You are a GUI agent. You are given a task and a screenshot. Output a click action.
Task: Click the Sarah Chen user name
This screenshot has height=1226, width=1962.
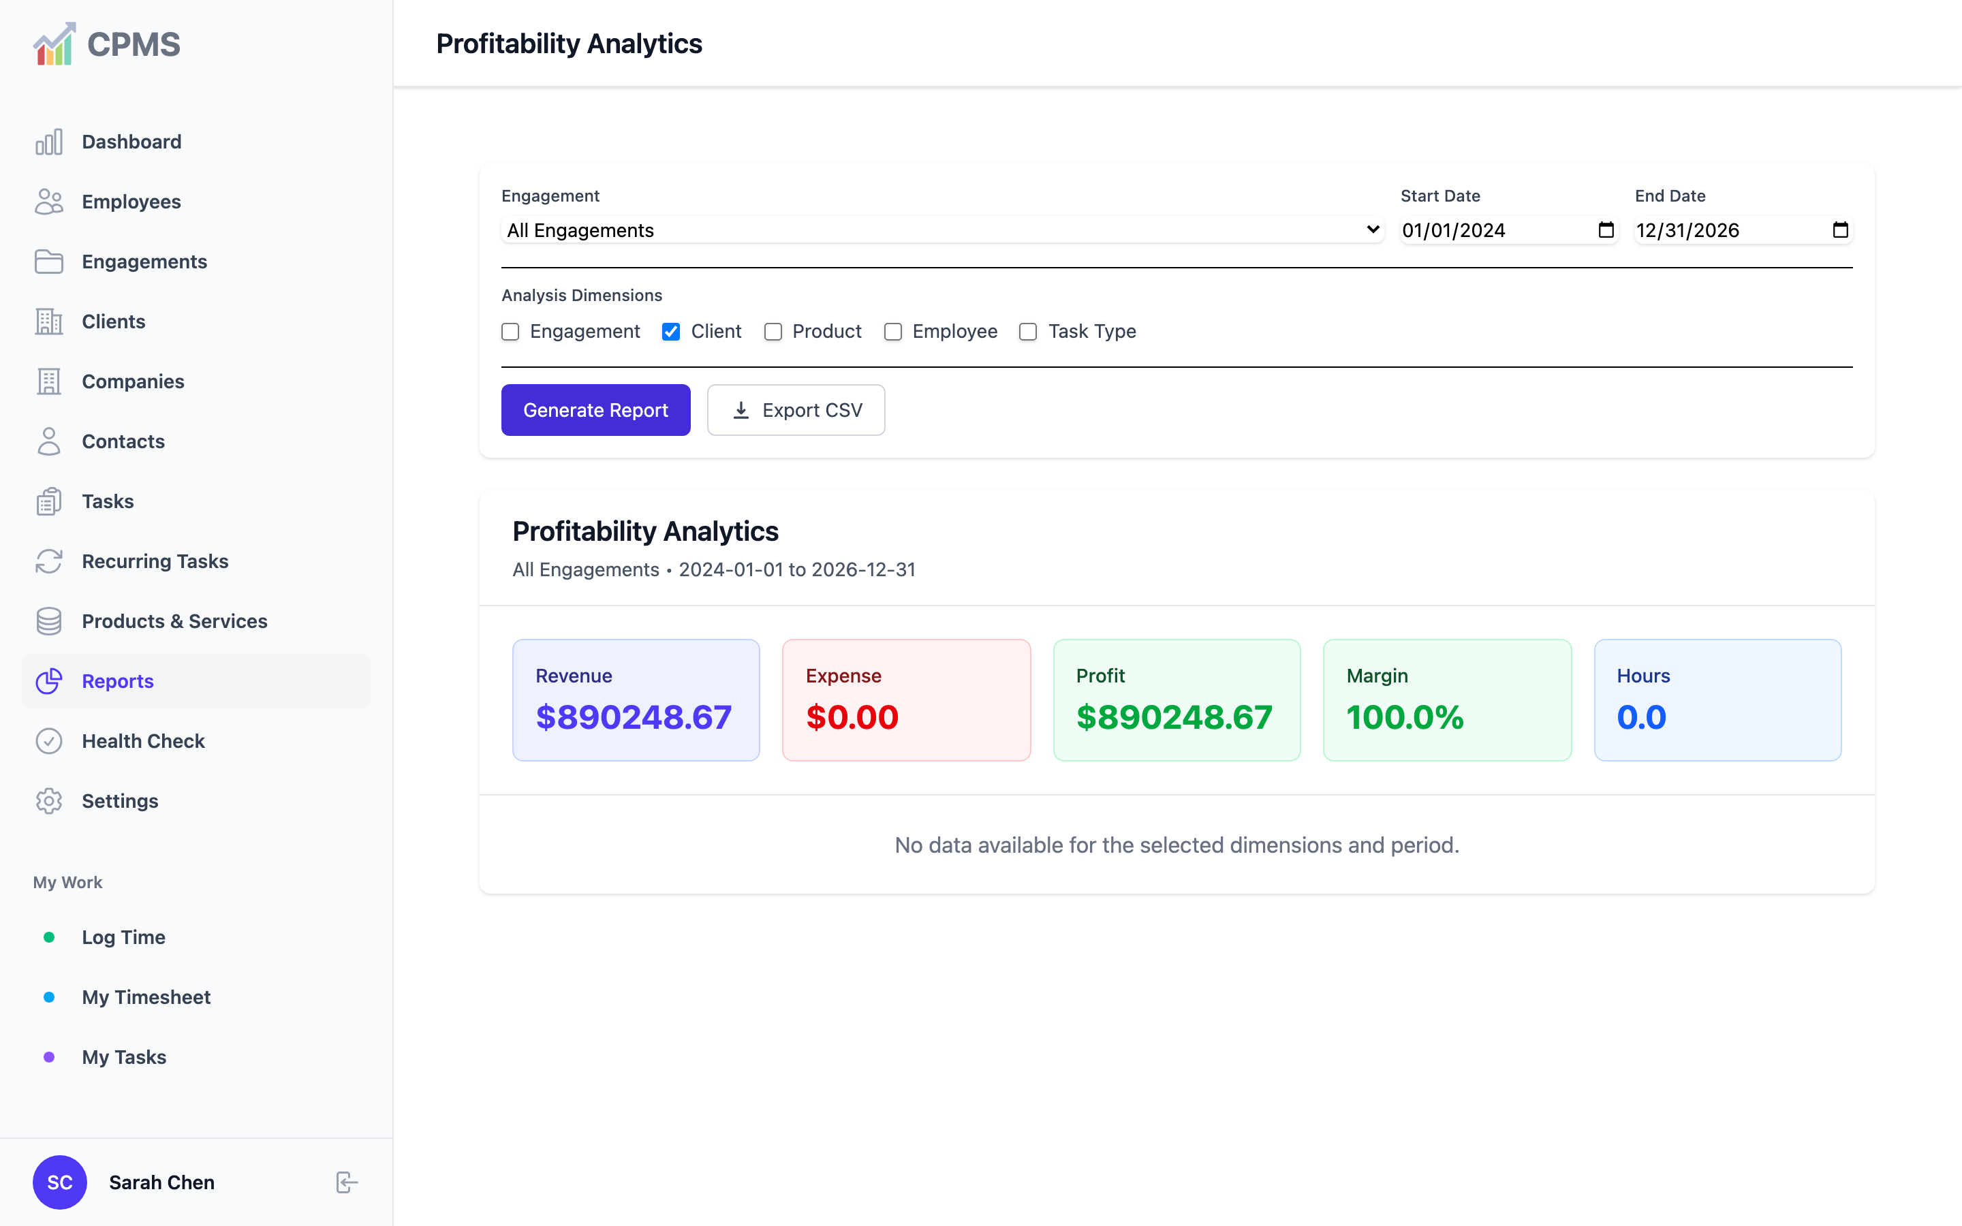point(162,1183)
